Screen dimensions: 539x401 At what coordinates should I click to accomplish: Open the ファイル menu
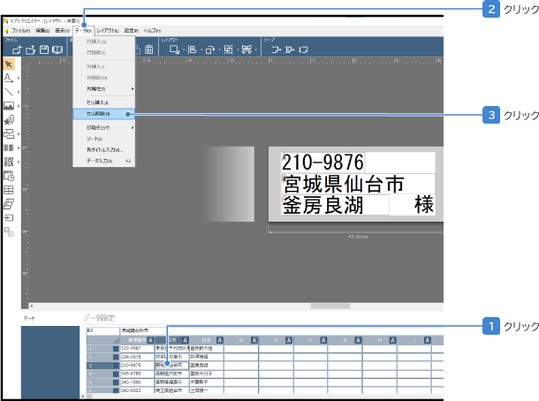pyautogui.click(x=19, y=30)
